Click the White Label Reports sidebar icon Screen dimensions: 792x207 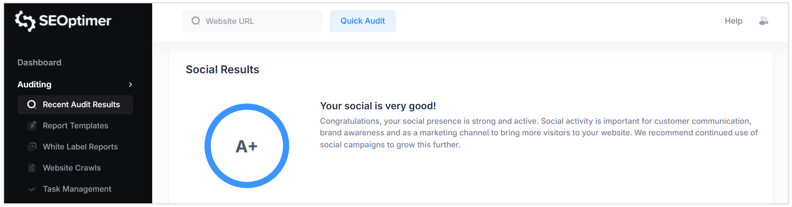point(32,147)
